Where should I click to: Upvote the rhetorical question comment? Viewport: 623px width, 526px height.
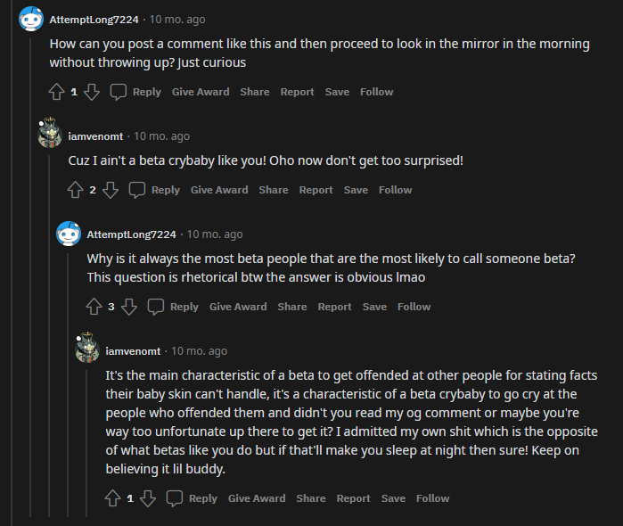tap(94, 307)
